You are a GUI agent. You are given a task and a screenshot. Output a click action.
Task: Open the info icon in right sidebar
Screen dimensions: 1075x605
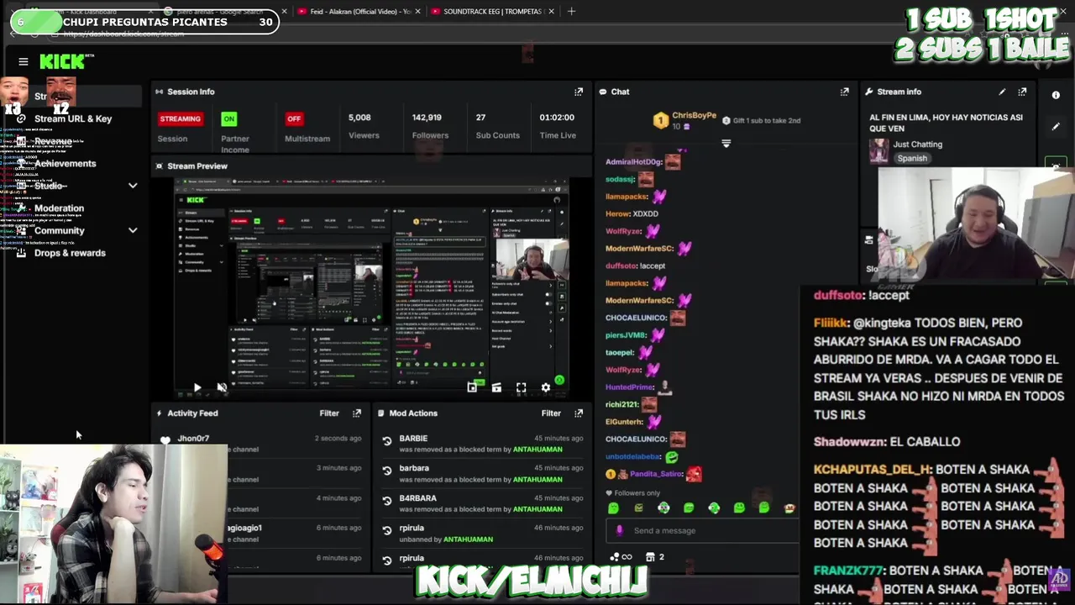pos(1056,95)
